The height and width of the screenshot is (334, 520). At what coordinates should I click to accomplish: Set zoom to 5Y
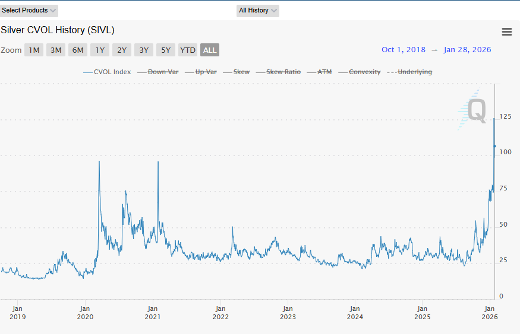[166, 50]
